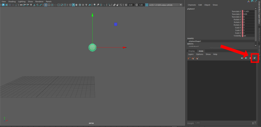Toggle shadows icon
261x127 pixels.
point(89,5)
